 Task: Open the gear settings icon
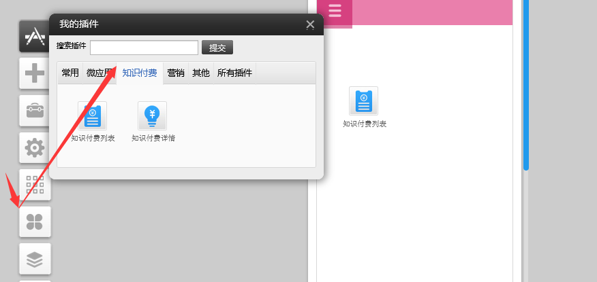[34, 147]
